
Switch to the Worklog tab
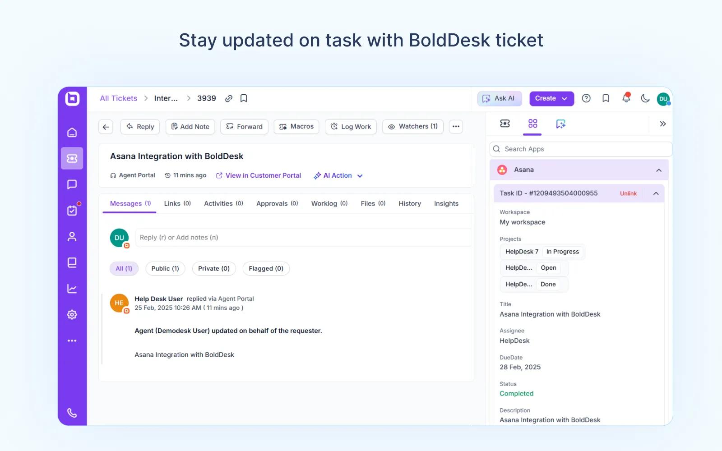(329, 203)
